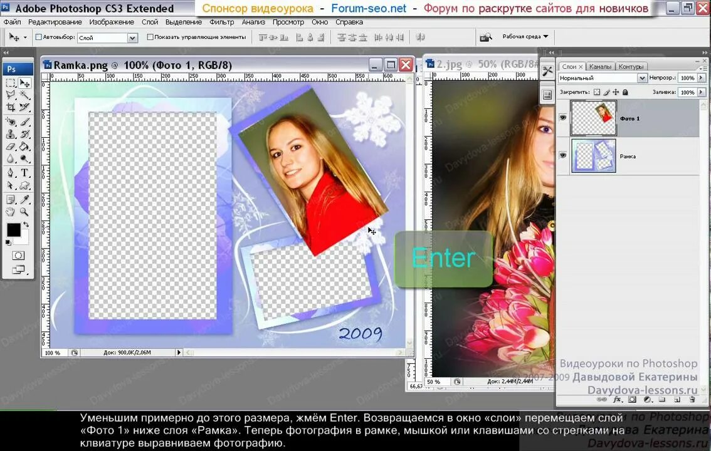Hide the Фото 1 layer
The width and height of the screenshot is (711, 451).
[563, 118]
